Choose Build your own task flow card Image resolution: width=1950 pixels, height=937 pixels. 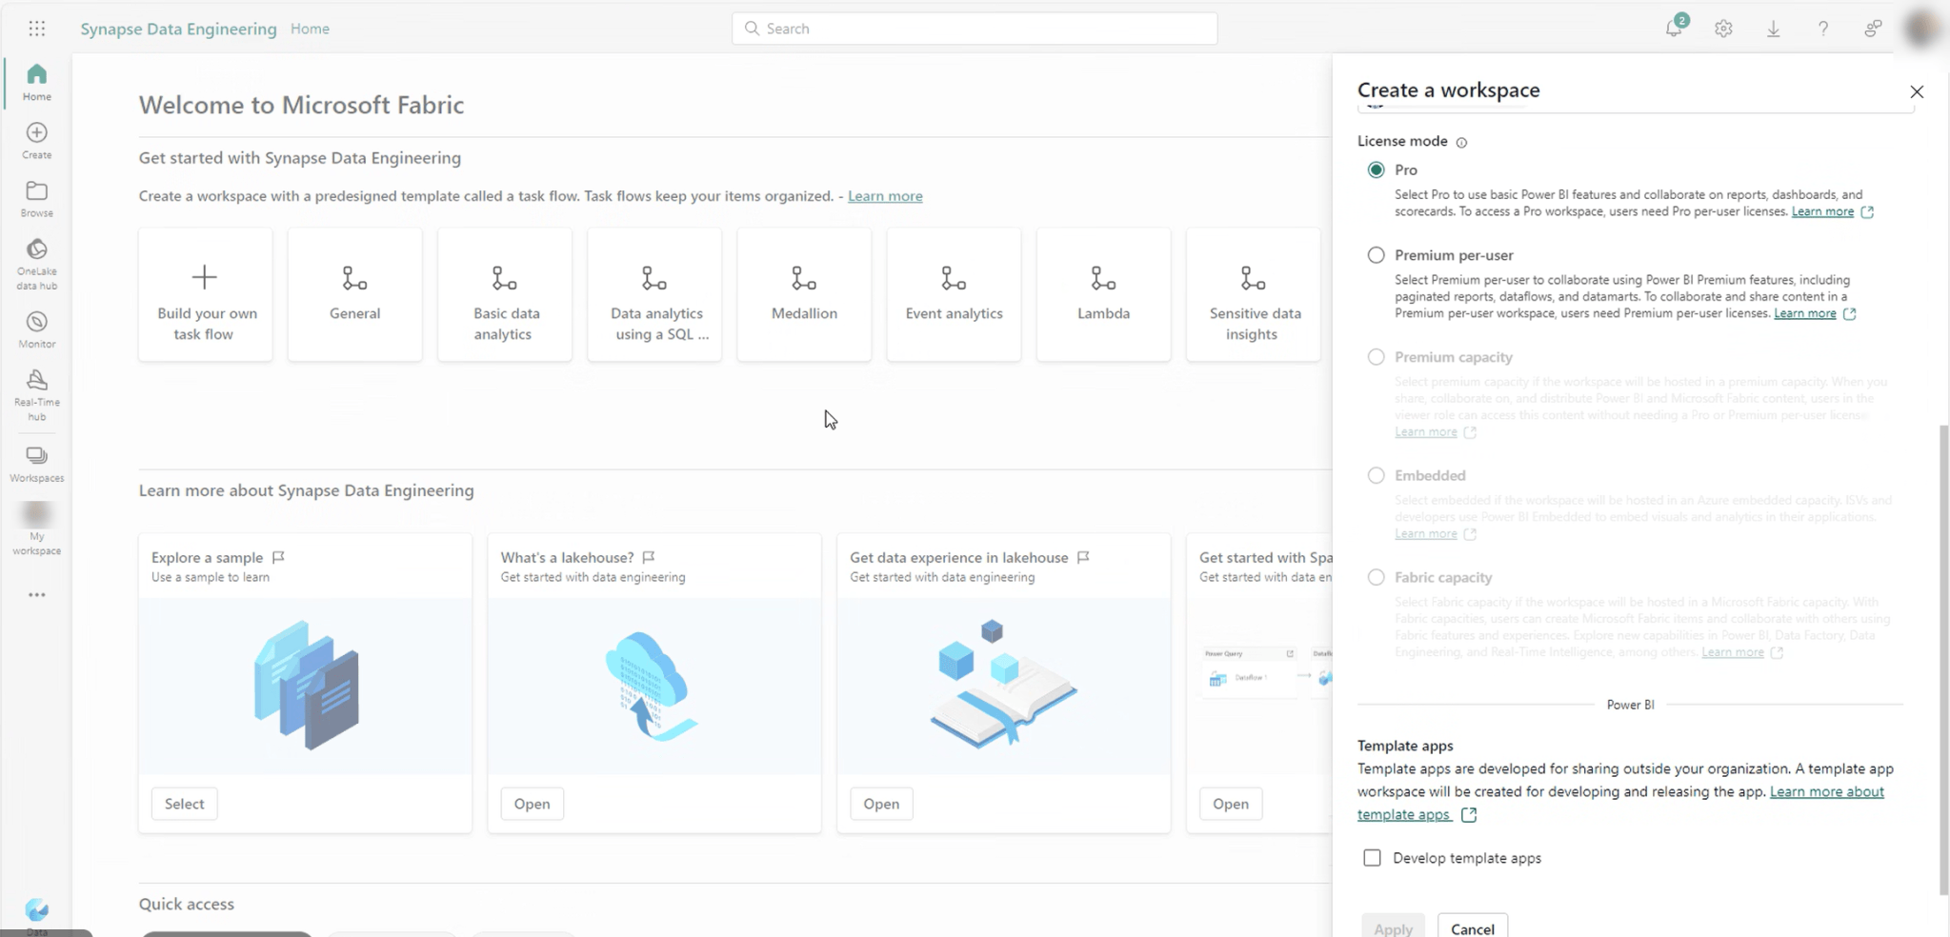pyautogui.click(x=205, y=294)
